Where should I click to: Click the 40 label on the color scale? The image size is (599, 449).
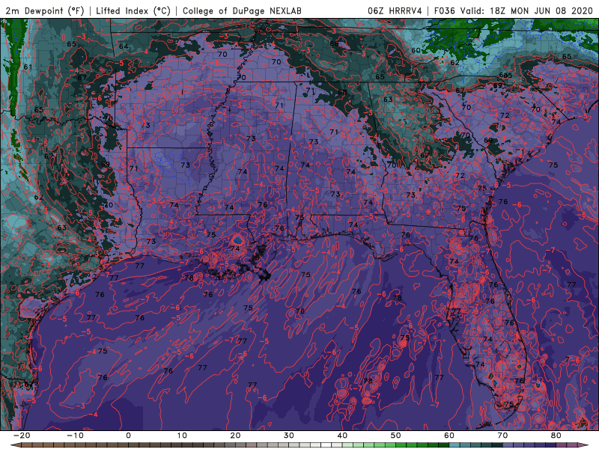click(342, 436)
